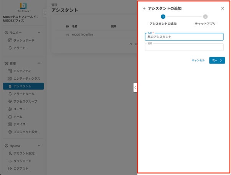The height and width of the screenshot is (175, 231).
Task: Click the sidebar collapse icon beside the logo
Action: 45,13
